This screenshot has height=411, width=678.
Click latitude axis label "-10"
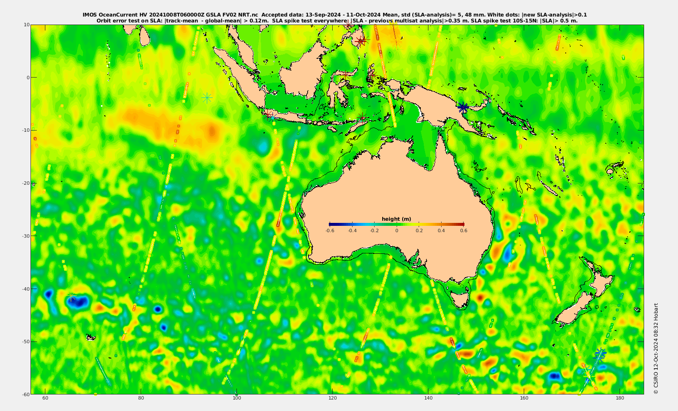tap(25, 130)
